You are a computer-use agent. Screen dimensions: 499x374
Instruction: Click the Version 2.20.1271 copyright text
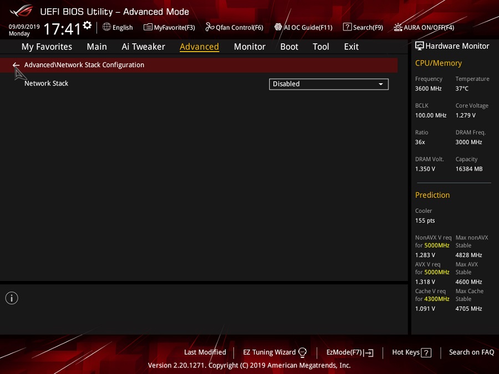pos(249,365)
